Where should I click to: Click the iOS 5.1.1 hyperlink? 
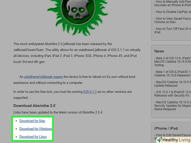pos(90,92)
